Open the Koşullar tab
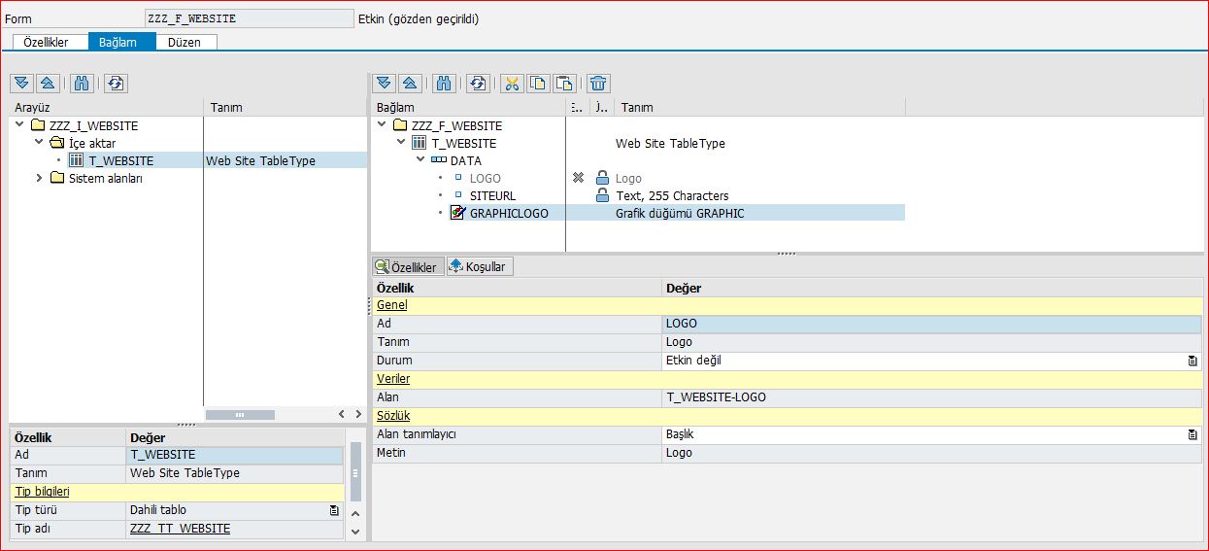This screenshot has width=1209, height=551. pyautogui.click(x=479, y=266)
